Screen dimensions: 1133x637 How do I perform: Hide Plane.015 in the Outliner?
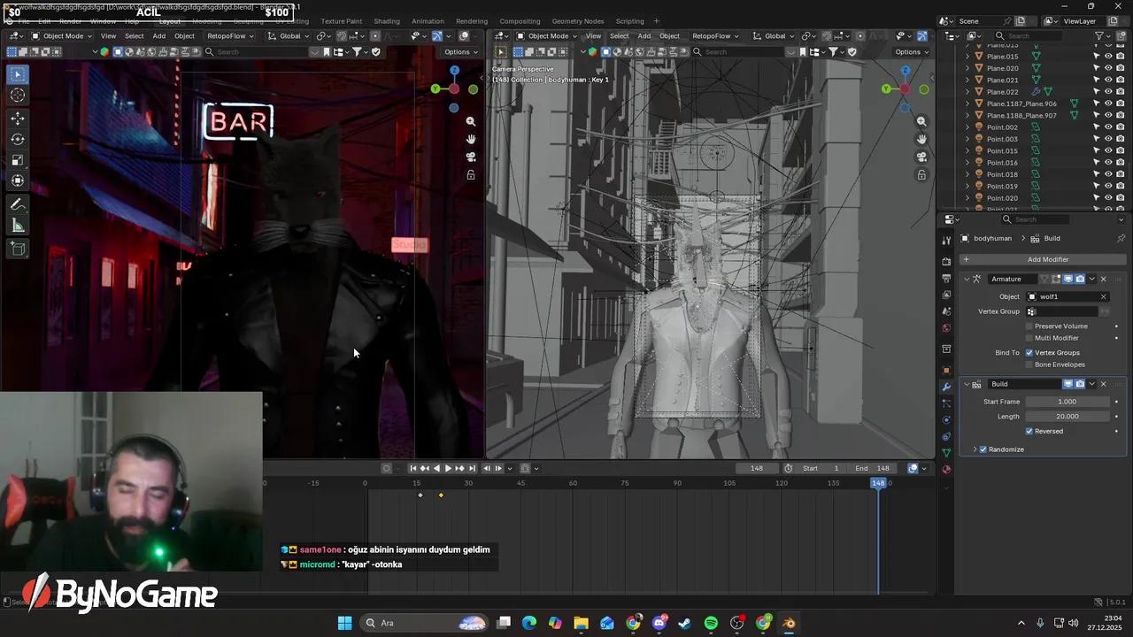[x=1109, y=57]
